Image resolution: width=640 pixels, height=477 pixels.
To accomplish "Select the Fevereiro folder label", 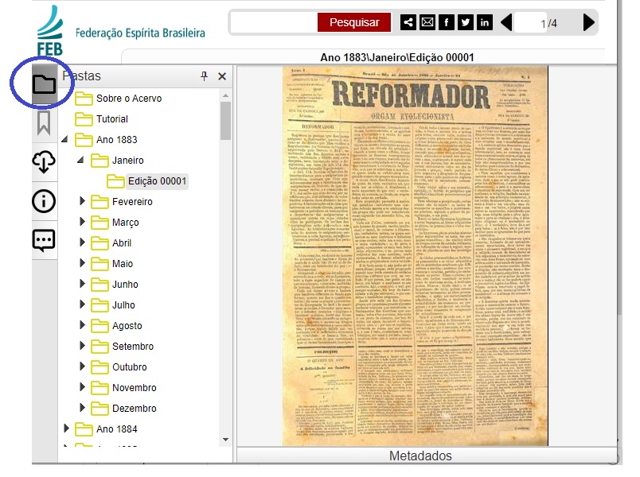I will [x=132, y=202].
